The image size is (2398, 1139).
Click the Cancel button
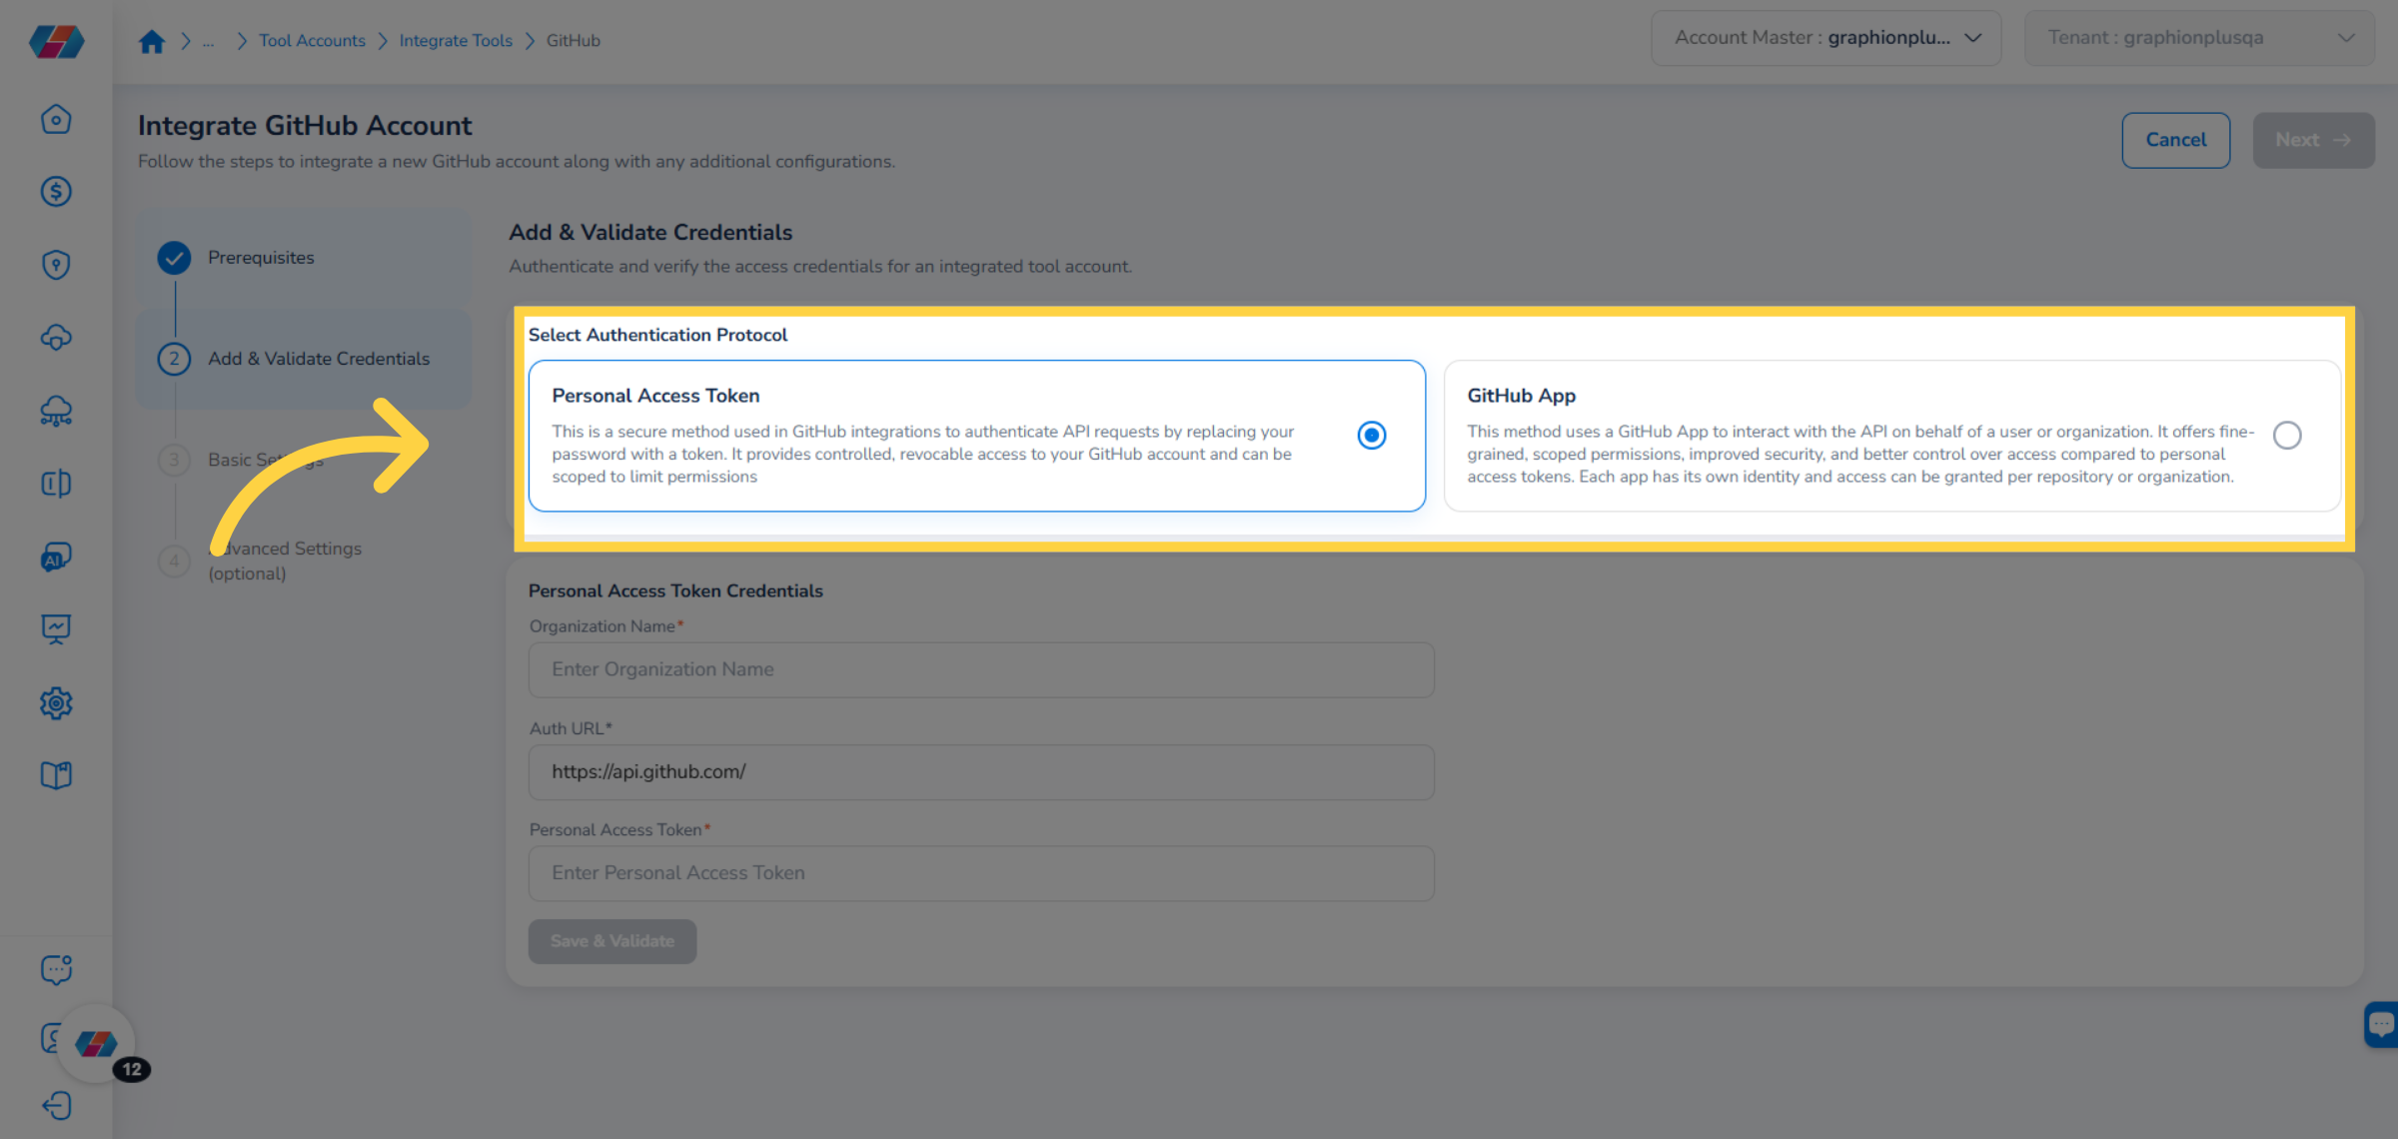click(2176, 140)
